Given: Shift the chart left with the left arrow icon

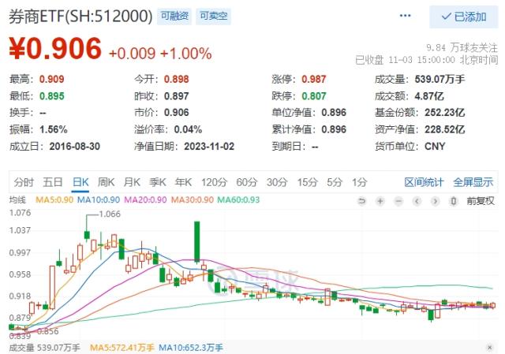Looking at the screenshot, I should click(x=417, y=202).
